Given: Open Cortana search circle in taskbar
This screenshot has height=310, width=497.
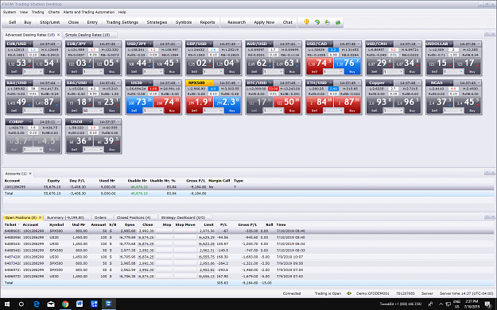Looking at the screenshot, I should pos(21,304).
